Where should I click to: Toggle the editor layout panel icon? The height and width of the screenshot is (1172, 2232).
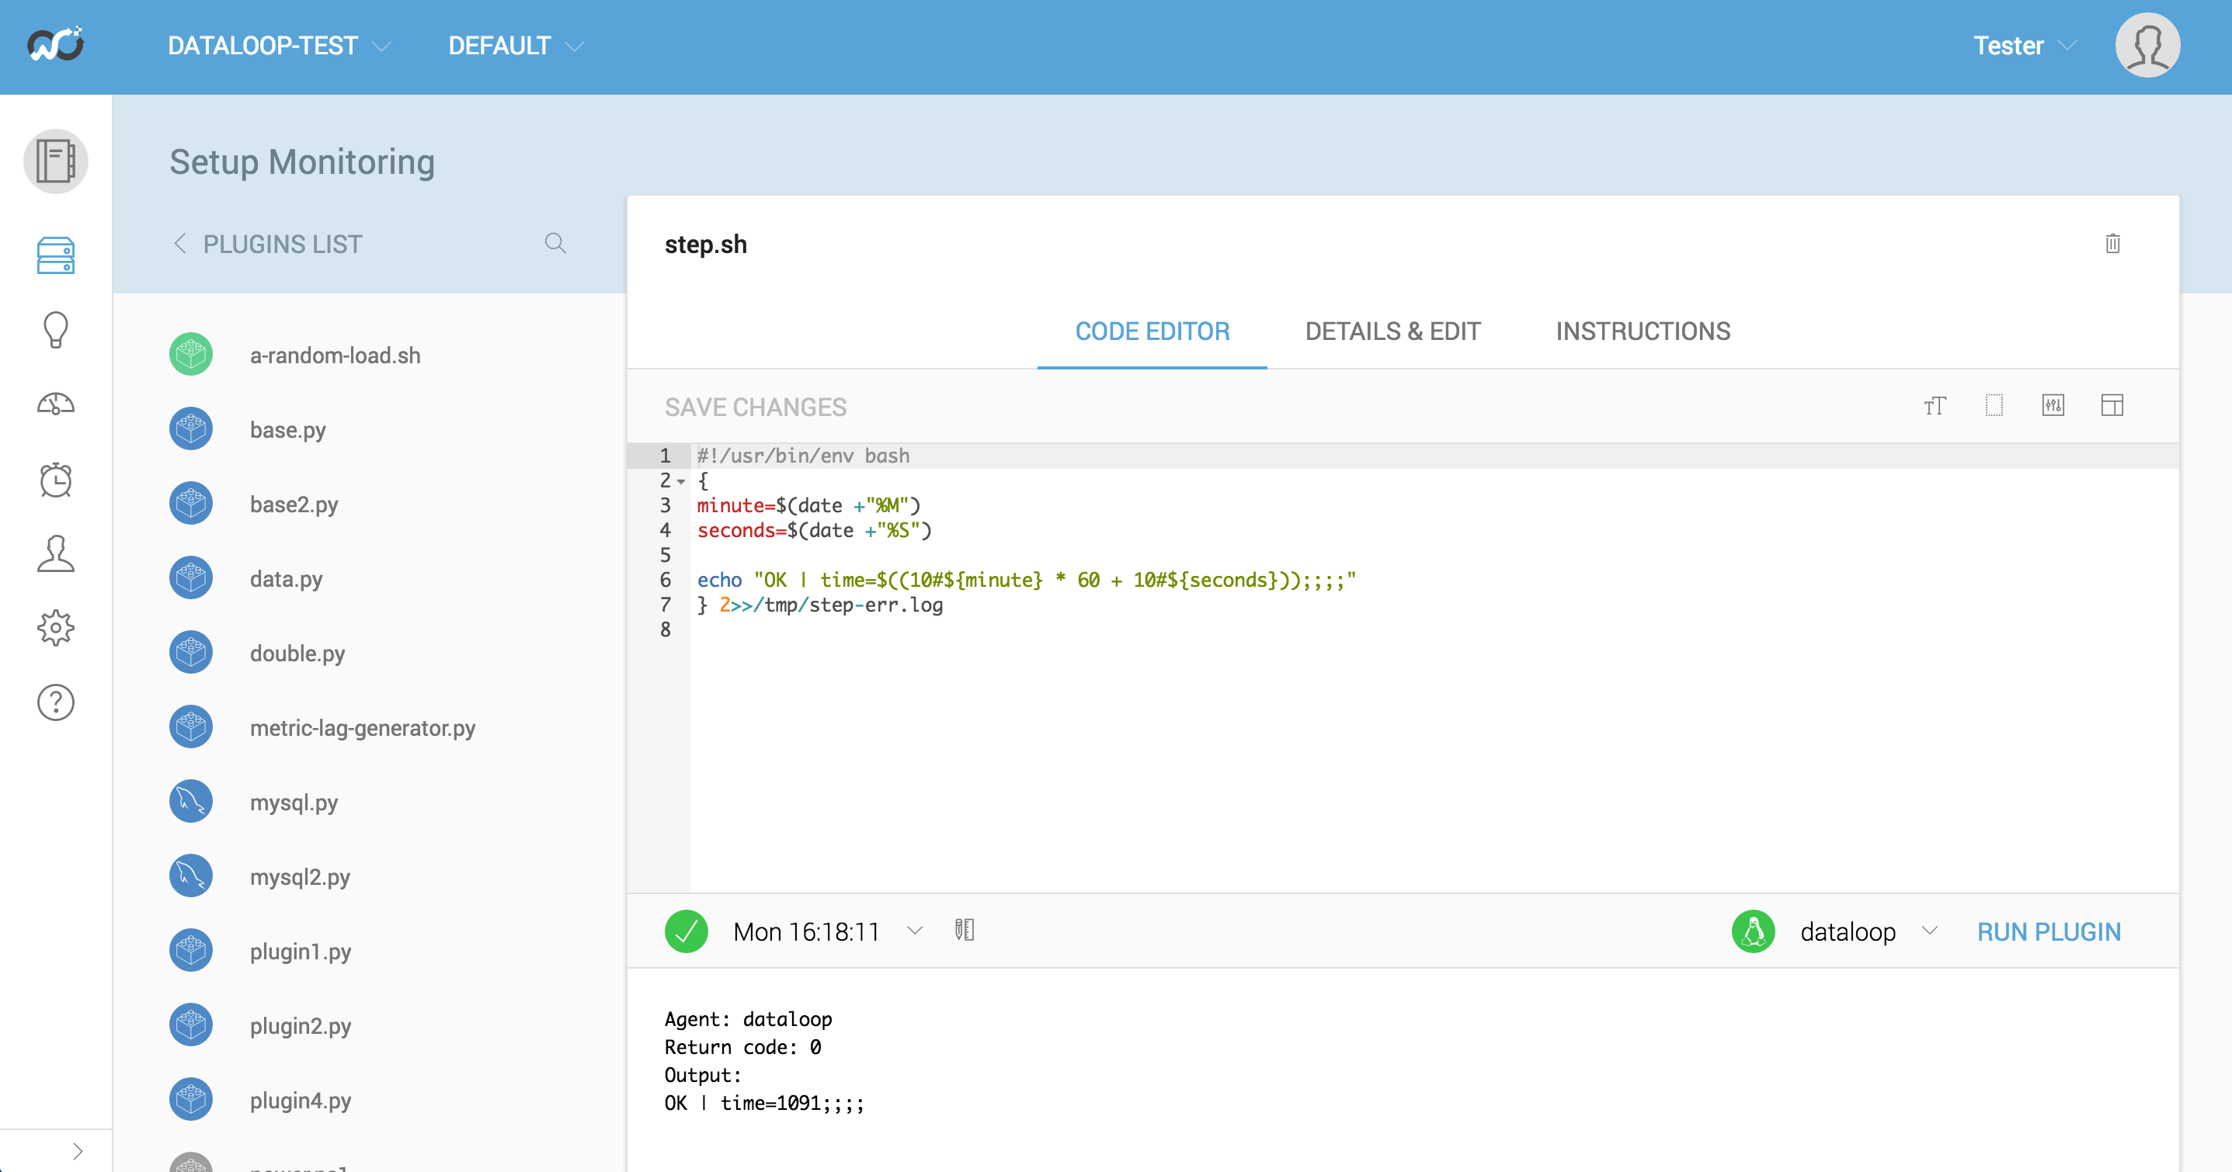(x=2112, y=405)
